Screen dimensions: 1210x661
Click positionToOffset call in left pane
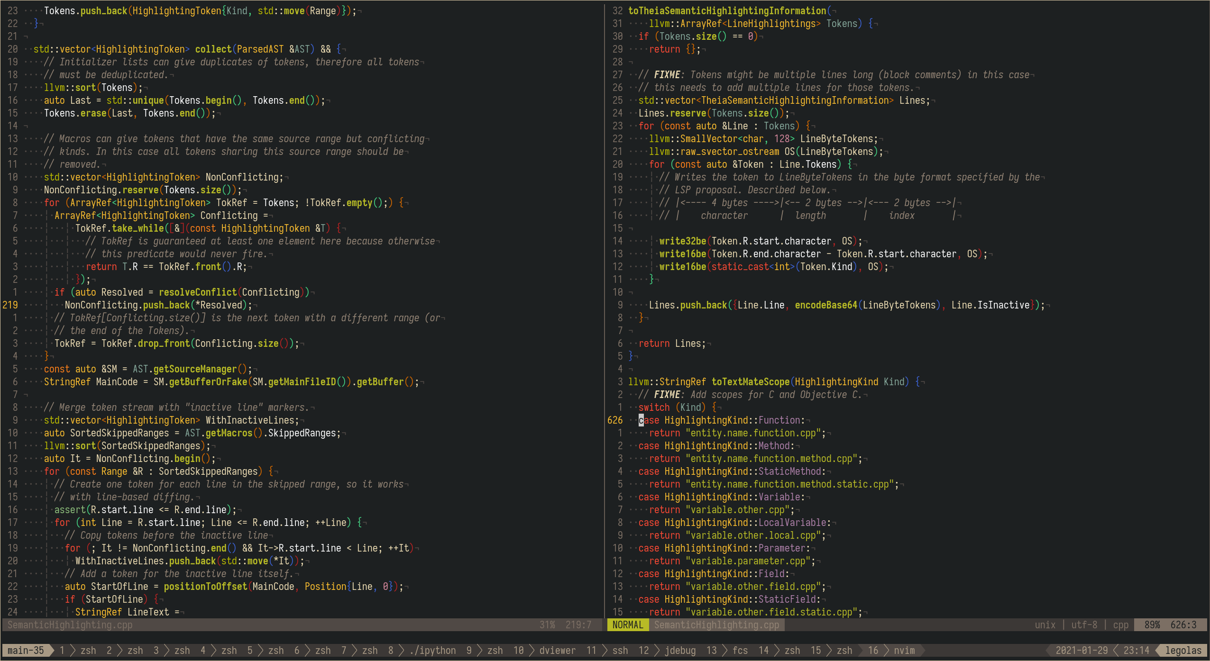pos(205,586)
